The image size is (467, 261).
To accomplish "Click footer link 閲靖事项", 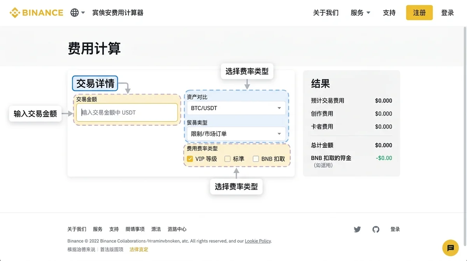I will coord(135,229).
